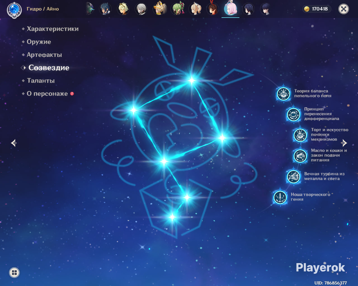
Task: Select the dark-blue-haired character avatar in top bar
Action: point(105,9)
